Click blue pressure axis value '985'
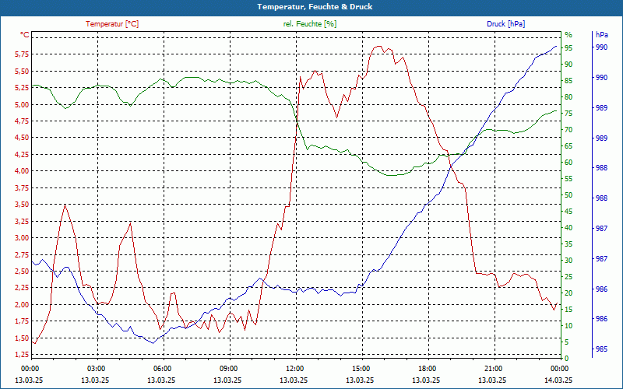The image size is (623, 389). [602, 349]
